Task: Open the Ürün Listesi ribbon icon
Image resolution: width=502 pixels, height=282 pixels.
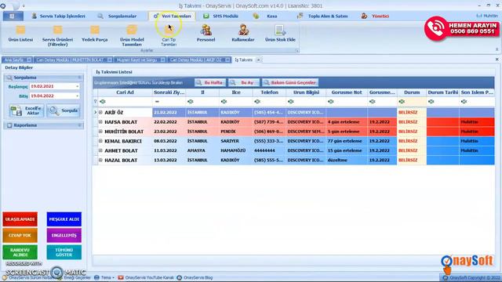Action: point(20,34)
